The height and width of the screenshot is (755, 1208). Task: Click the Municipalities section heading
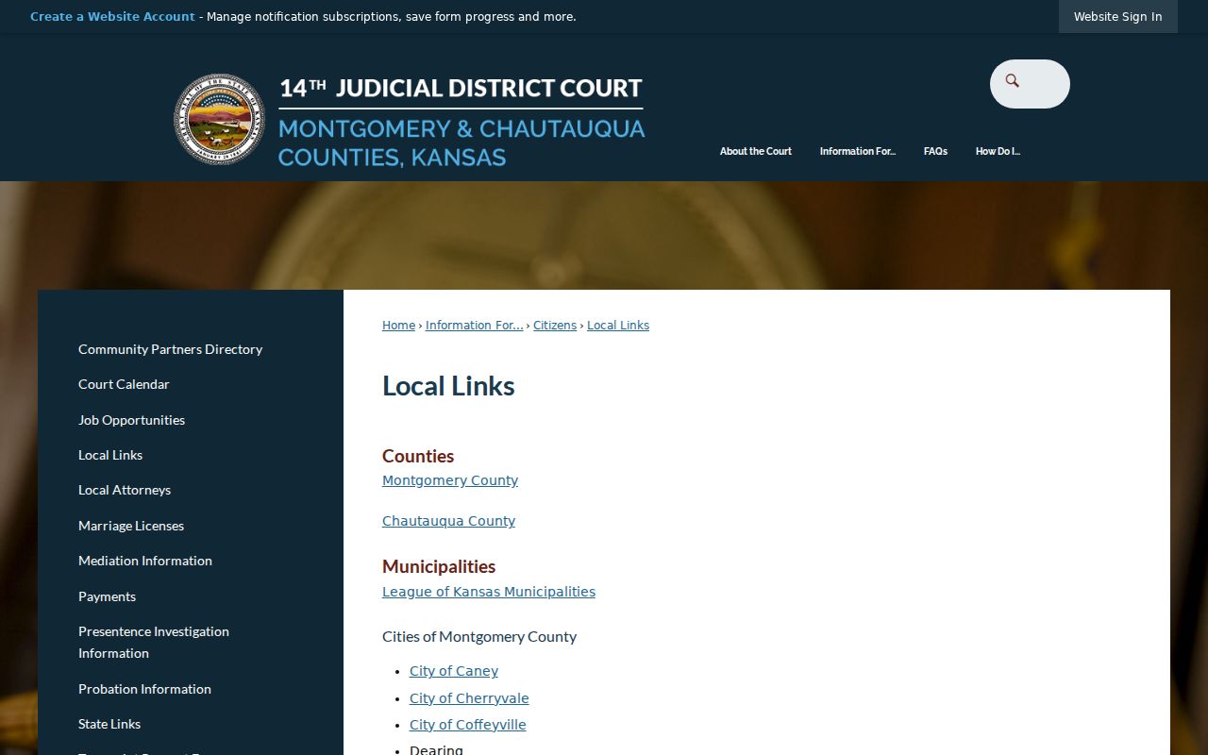tap(439, 566)
